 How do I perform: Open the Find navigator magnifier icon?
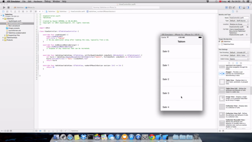(x=11, y=11)
